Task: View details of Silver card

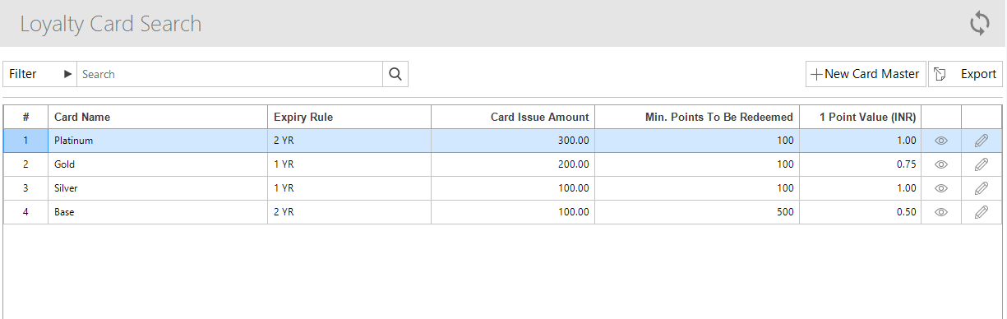Action: [x=941, y=188]
